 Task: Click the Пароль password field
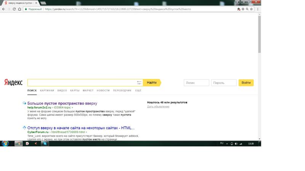click(224, 82)
